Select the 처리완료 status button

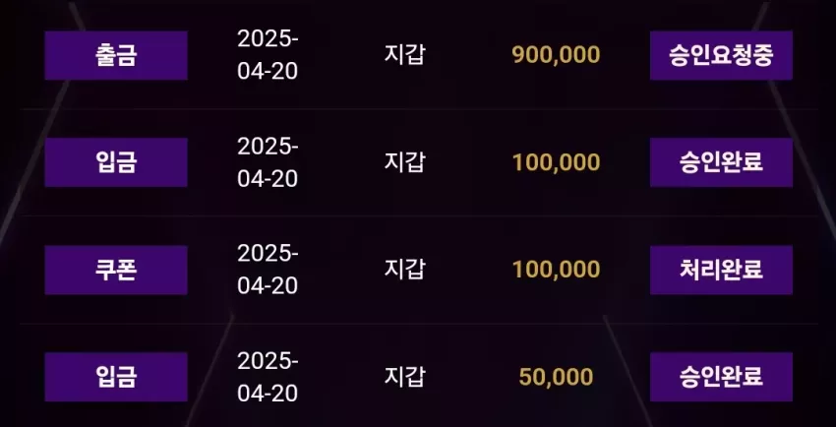(x=721, y=270)
